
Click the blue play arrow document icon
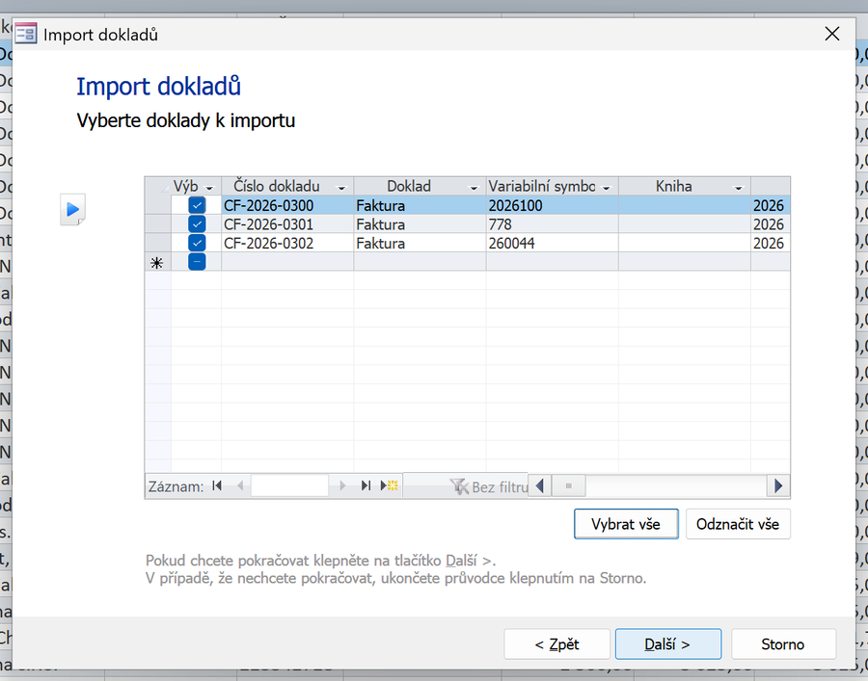click(x=72, y=209)
